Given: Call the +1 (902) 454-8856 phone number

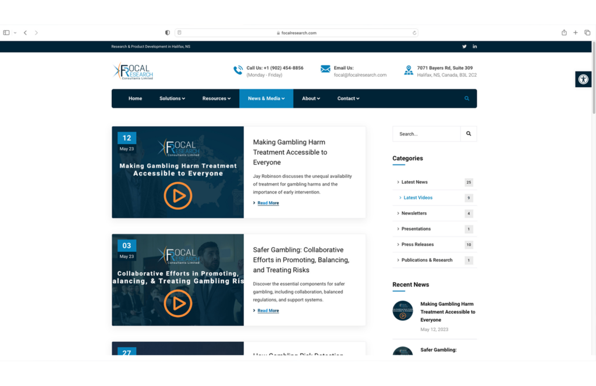Looking at the screenshot, I should [x=283, y=68].
